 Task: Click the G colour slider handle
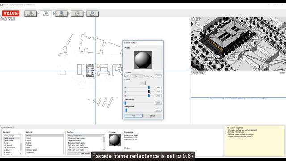(149, 92)
